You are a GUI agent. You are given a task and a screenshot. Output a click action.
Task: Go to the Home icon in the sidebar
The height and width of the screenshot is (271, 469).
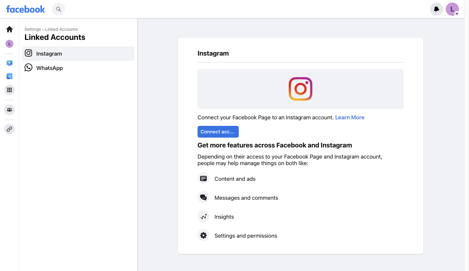click(x=9, y=29)
